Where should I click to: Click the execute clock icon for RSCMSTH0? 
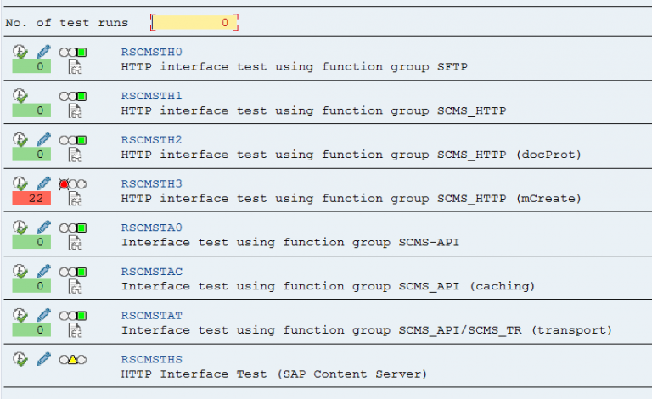pyautogui.click(x=20, y=52)
